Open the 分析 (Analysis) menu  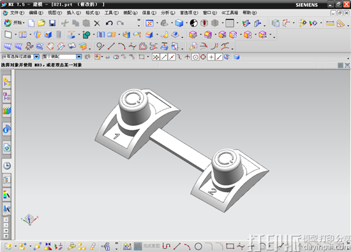(168, 13)
